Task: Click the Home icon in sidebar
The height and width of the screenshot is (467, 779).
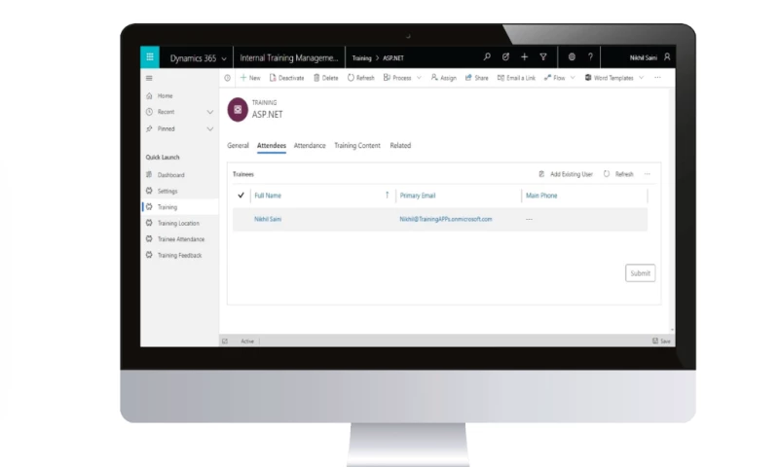Action: (149, 95)
